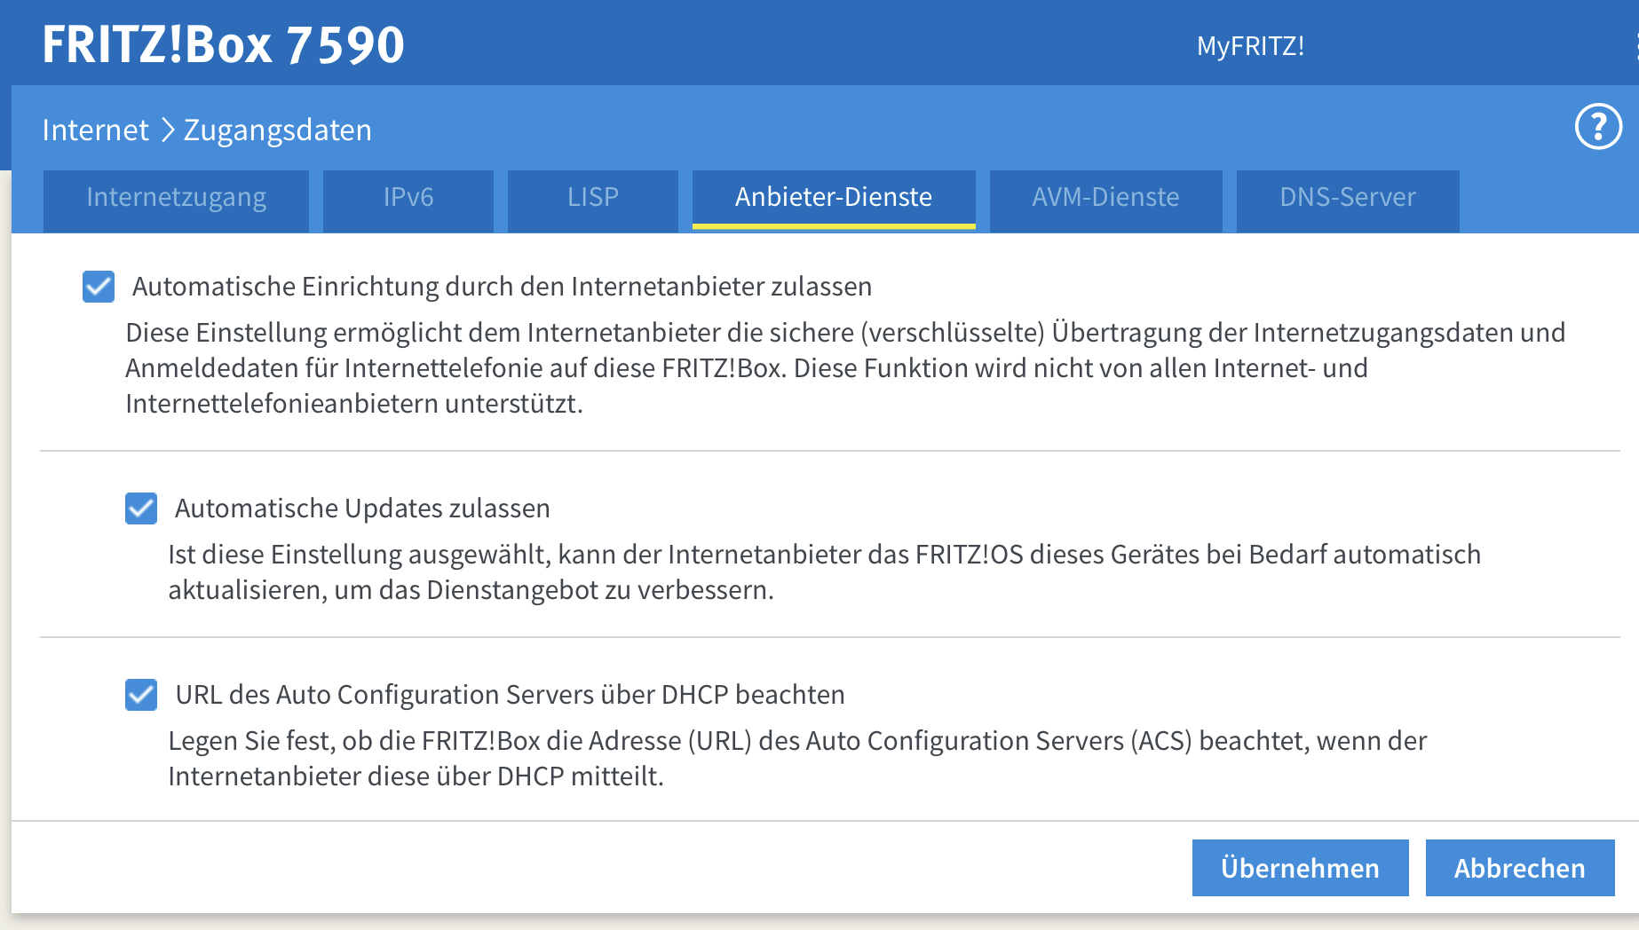
Task: Click the Abbrechen button
Action: (1520, 868)
